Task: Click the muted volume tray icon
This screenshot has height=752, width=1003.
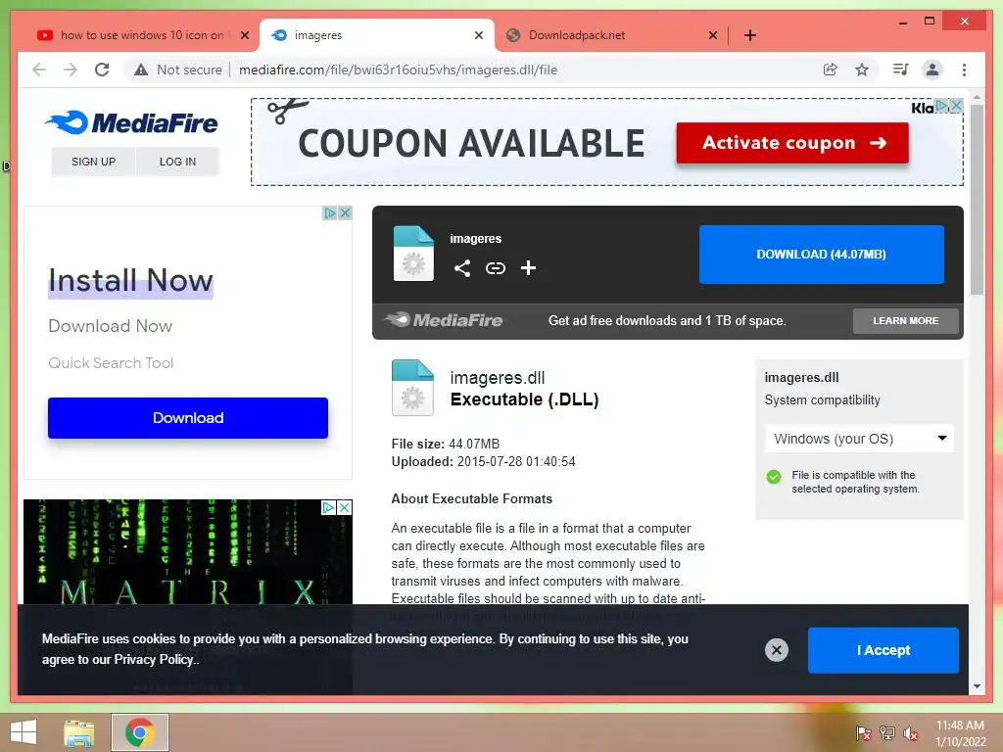Action: coord(911,733)
